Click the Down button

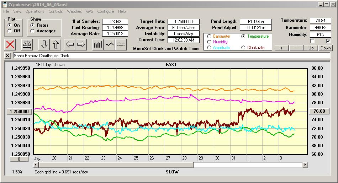coord(326,48)
